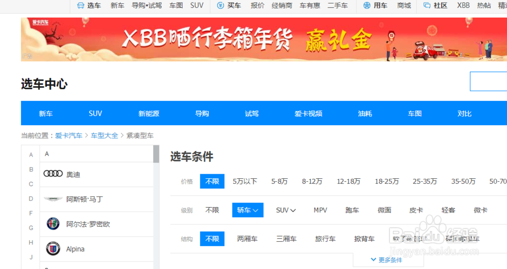Open the 车图 tab in blue nav bar
The width and height of the screenshot is (507, 269).
tap(415, 113)
